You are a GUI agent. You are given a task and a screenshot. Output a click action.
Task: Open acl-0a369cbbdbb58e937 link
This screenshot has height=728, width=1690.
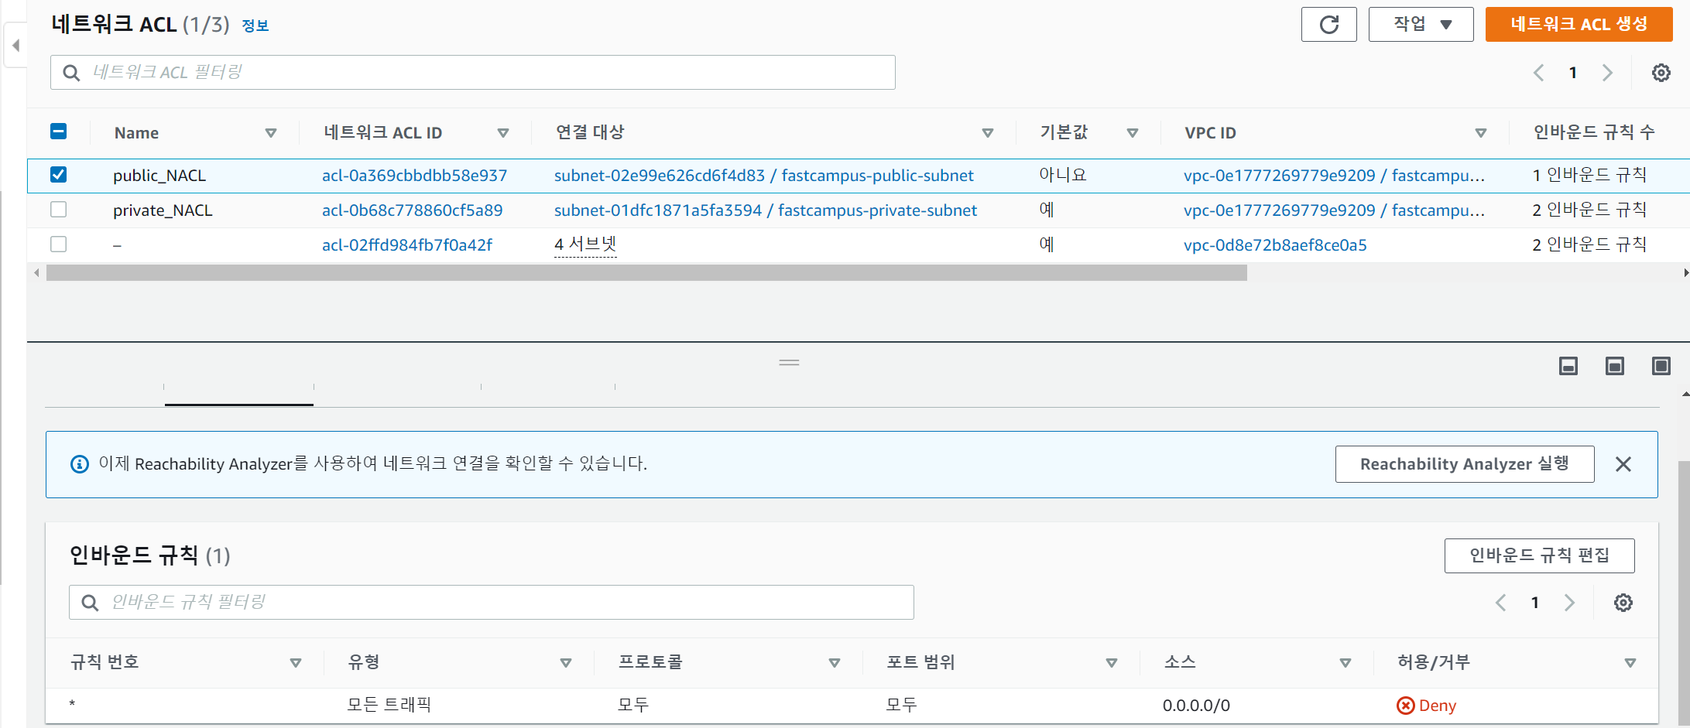click(415, 176)
